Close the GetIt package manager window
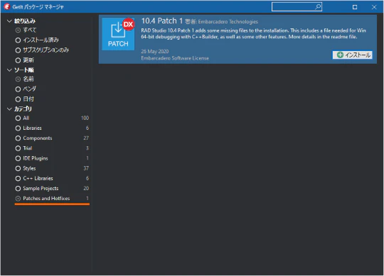384x276 pixels. (x=374, y=7)
